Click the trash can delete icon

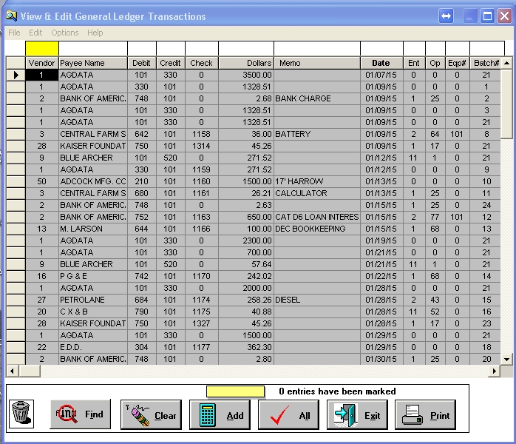[21, 414]
